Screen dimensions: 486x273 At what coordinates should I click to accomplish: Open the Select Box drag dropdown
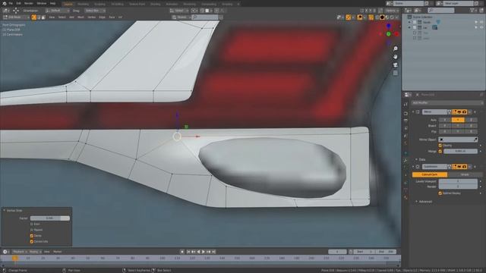pyautogui.click(x=94, y=11)
